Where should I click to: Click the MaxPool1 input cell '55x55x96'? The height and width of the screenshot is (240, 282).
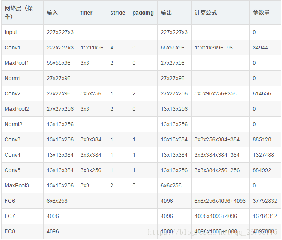(x=59, y=63)
